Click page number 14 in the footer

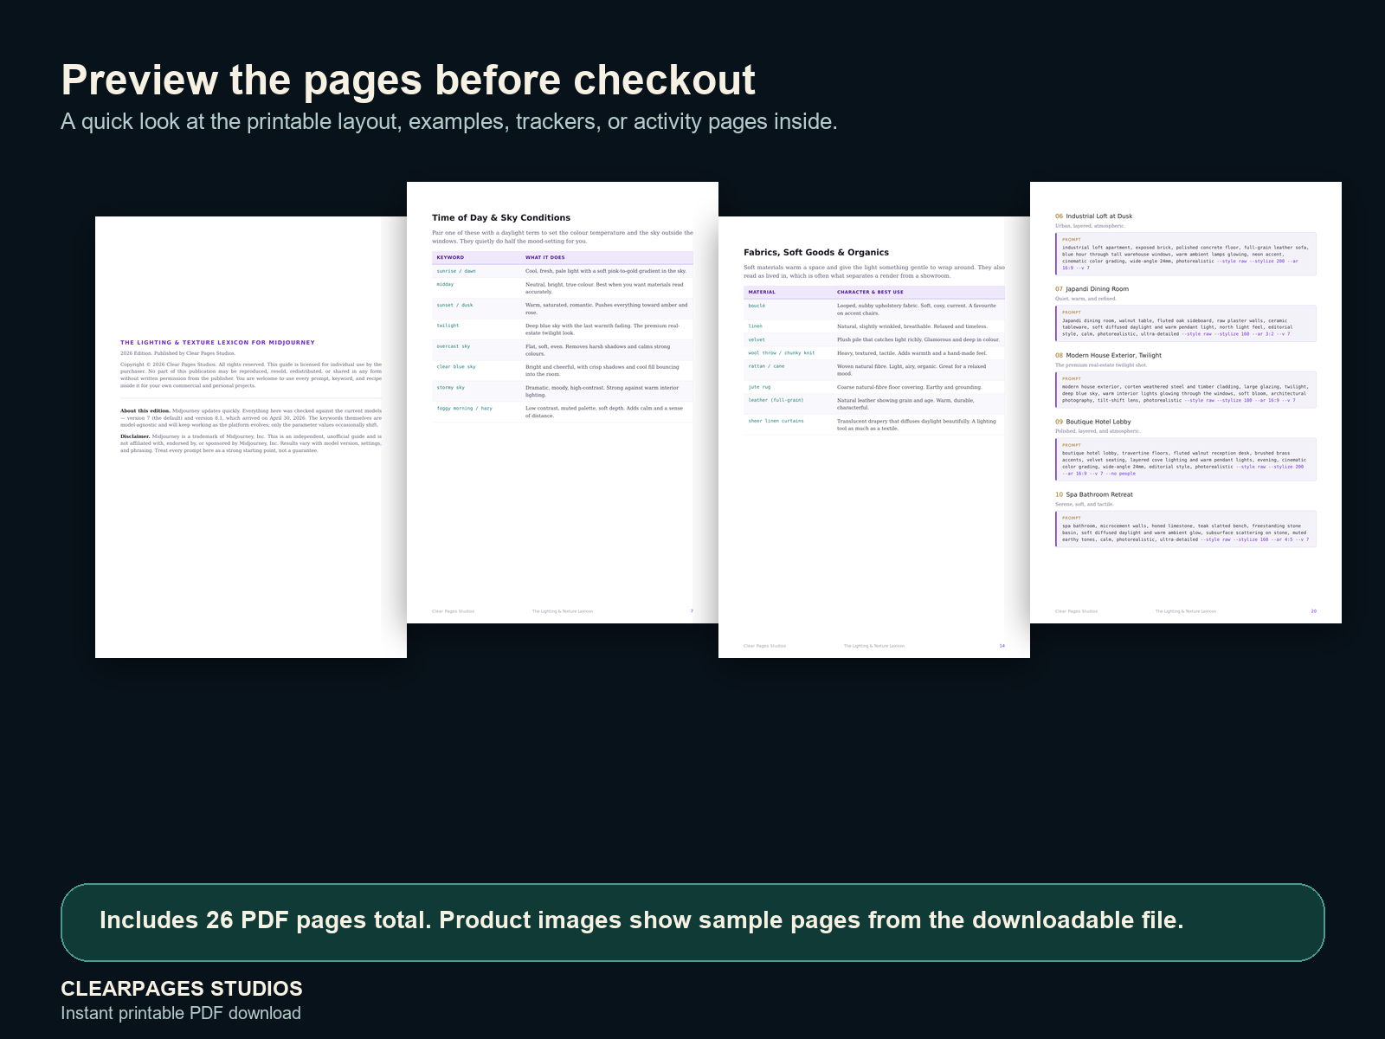tap(1002, 646)
